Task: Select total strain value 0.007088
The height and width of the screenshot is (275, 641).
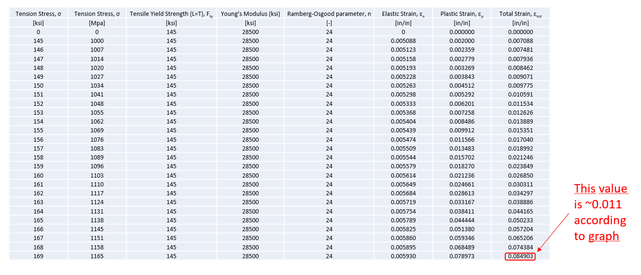Action: click(x=520, y=41)
